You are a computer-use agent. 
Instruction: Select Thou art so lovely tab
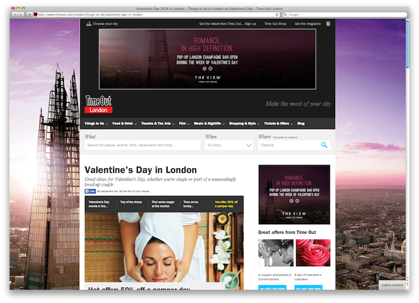[191, 204]
